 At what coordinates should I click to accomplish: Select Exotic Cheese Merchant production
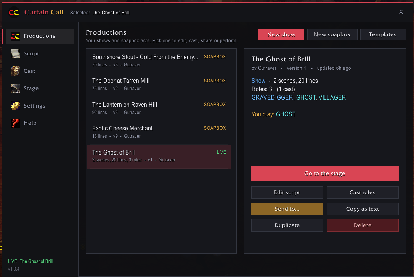point(159,132)
